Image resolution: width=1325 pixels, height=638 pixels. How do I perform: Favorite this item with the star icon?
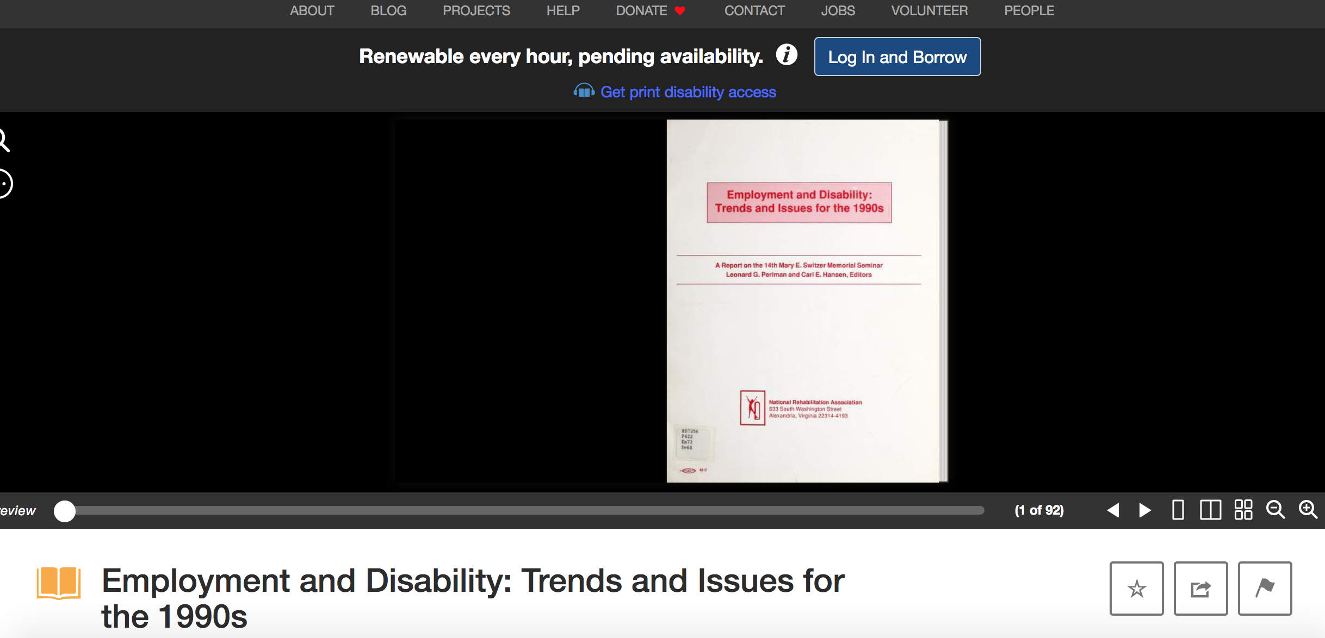(1136, 589)
